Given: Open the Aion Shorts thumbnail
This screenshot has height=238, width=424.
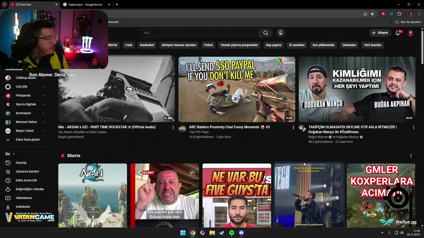Looking at the screenshot, I should coord(92,195).
